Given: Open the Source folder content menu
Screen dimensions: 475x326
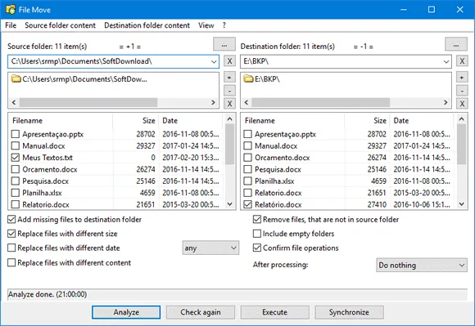Looking at the screenshot, I should click(60, 25).
